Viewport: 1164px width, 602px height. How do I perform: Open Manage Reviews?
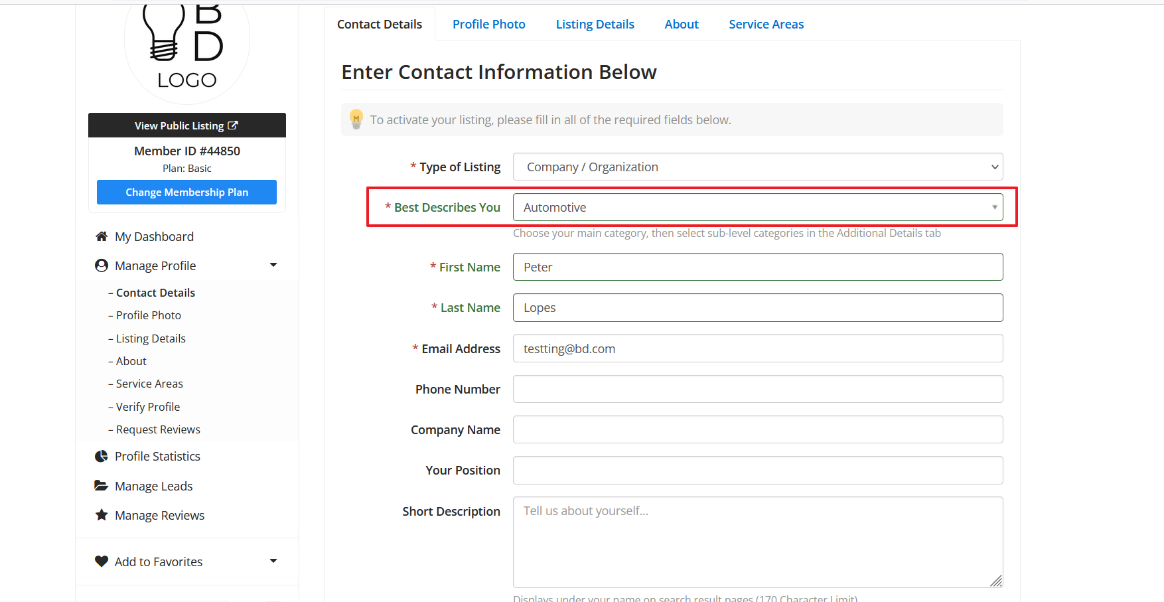(x=159, y=516)
